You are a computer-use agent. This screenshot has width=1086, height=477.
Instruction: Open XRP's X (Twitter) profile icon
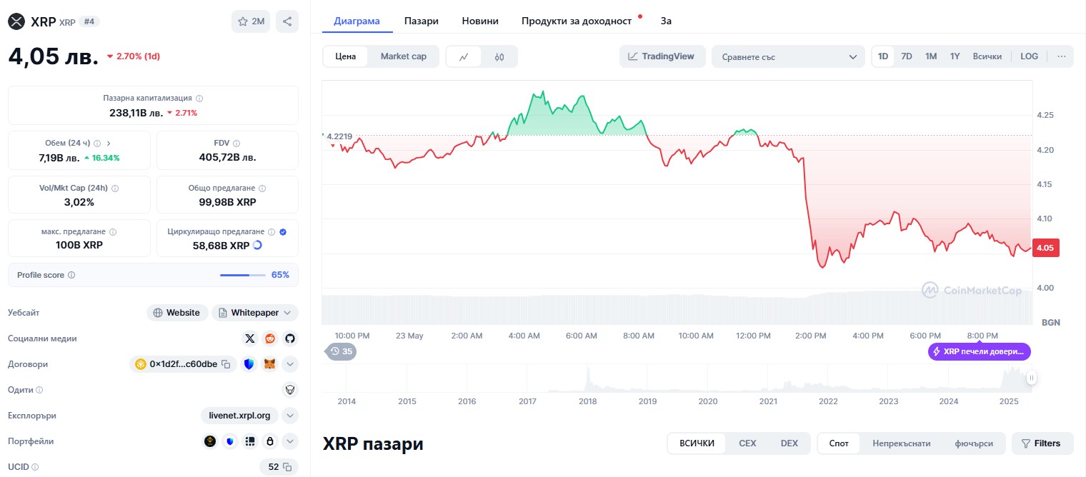click(x=249, y=338)
